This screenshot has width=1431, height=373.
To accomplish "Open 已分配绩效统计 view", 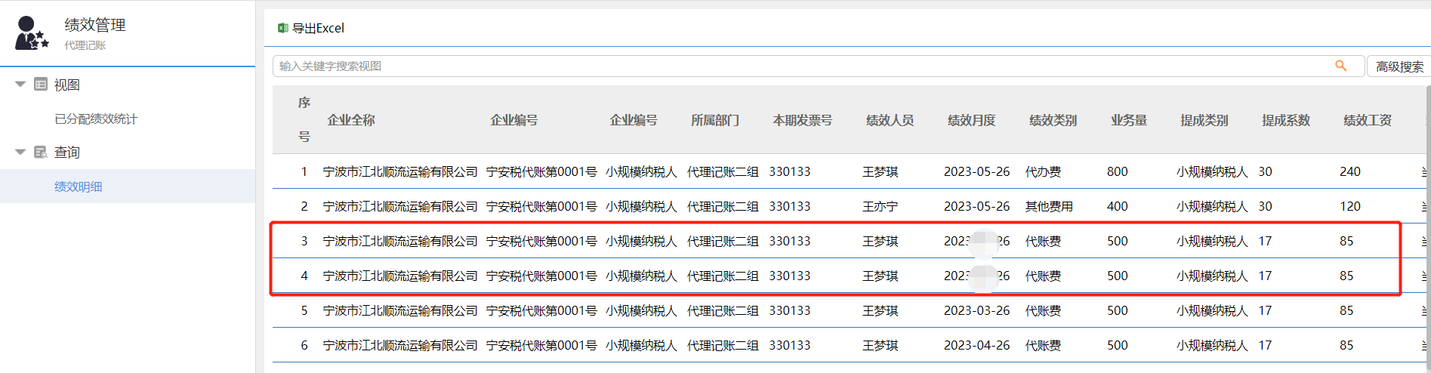I will tap(96, 119).
